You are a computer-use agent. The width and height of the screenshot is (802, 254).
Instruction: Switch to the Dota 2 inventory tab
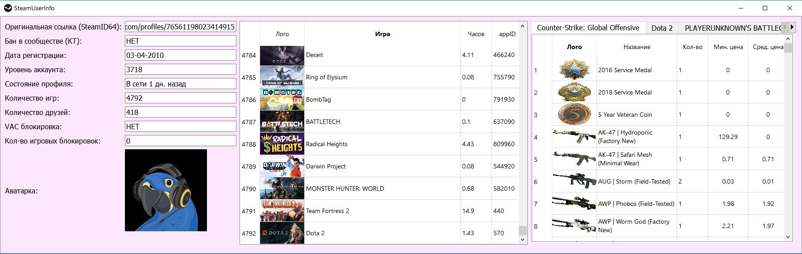(662, 28)
